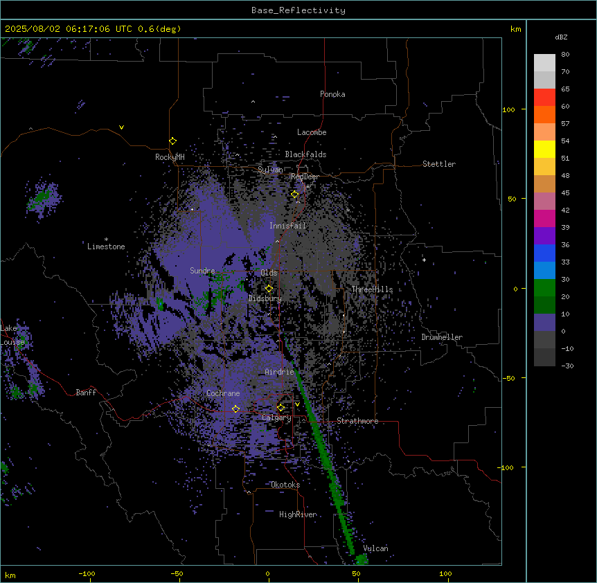Click the -50 tick on the bottom axis
597x583 pixels.
(177, 573)
